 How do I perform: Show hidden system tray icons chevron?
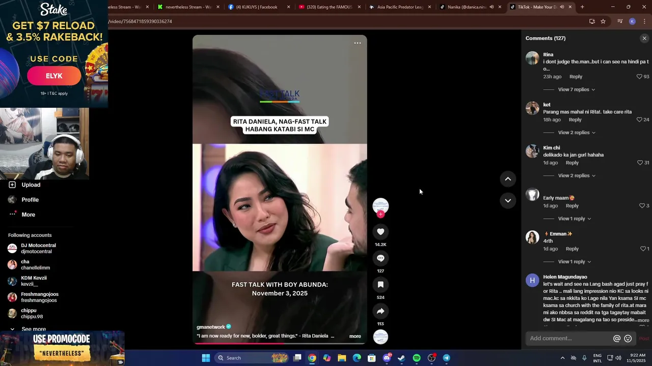(x=562, y=358)
